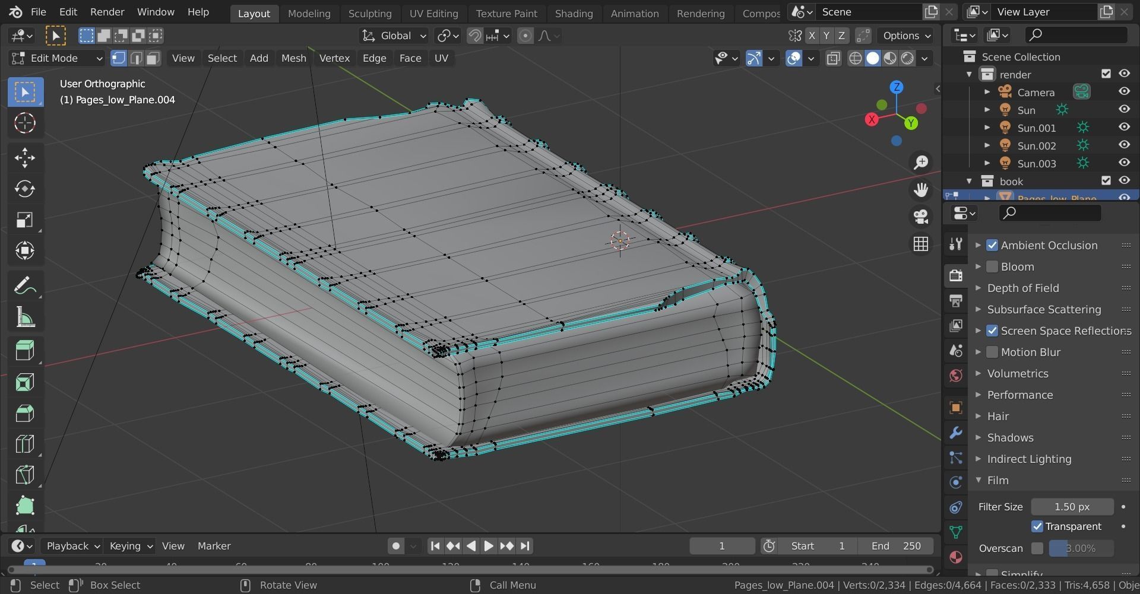This screenshot has width=1140, height=594.
Task: Hide the Camera in outliner
Action: (1124, 91)
